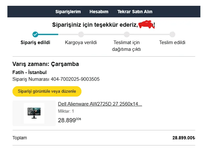The width and height of the screenshot is (220, 149).
Task: Click the teal checkmark icon for Sipariş edildi
Action: pyautogui.click(x=35, y=34)
